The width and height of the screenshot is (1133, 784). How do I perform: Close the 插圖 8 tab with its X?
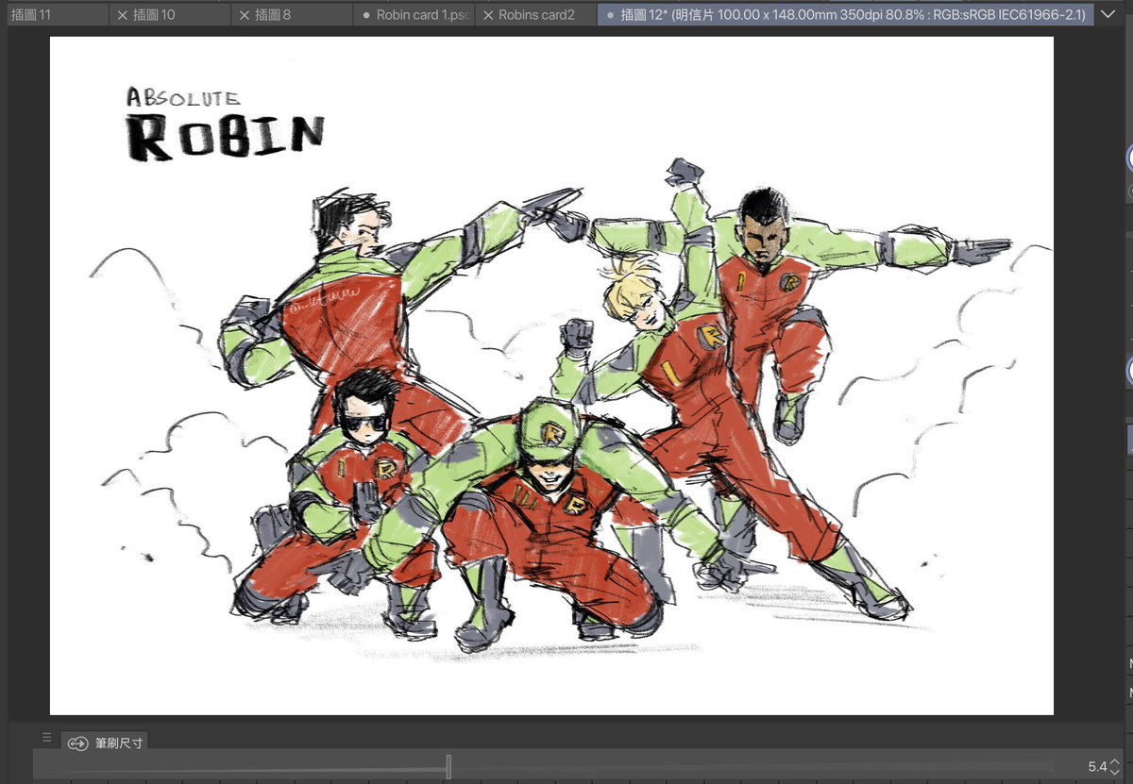(244, 15)
